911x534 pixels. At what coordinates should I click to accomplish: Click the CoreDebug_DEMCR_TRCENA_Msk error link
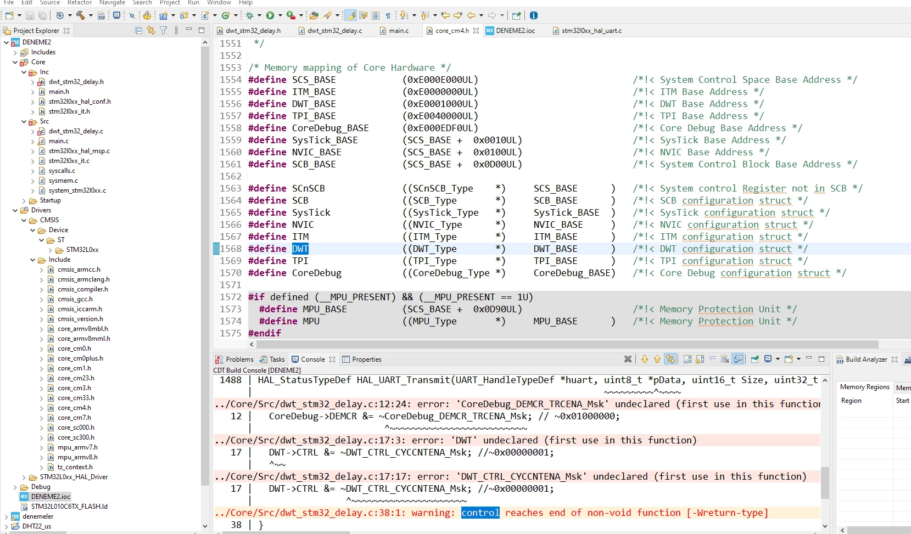click(x=516, y=404)
